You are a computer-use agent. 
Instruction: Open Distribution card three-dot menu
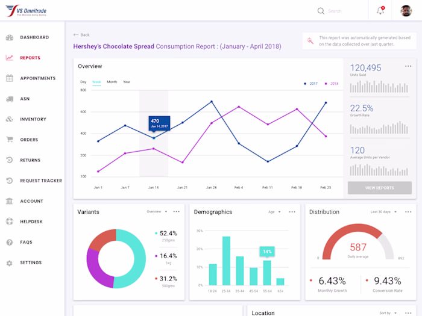pyautogui.click(x=408, y=212)
